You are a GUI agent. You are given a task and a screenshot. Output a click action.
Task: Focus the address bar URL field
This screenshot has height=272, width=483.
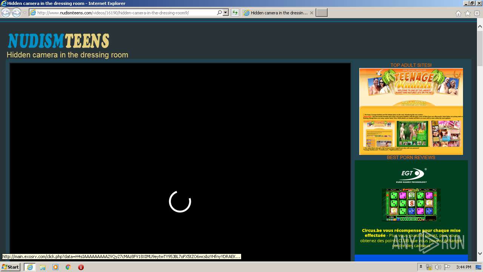coord(126,13)
